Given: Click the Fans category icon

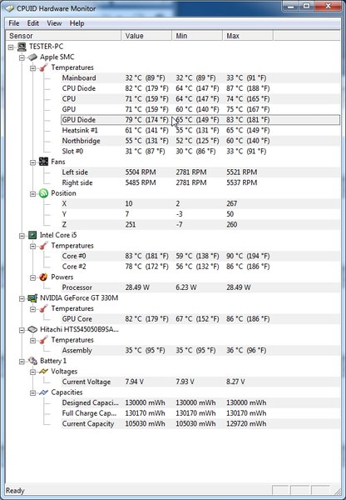Looking at the screenshot, I should (43, 162).
